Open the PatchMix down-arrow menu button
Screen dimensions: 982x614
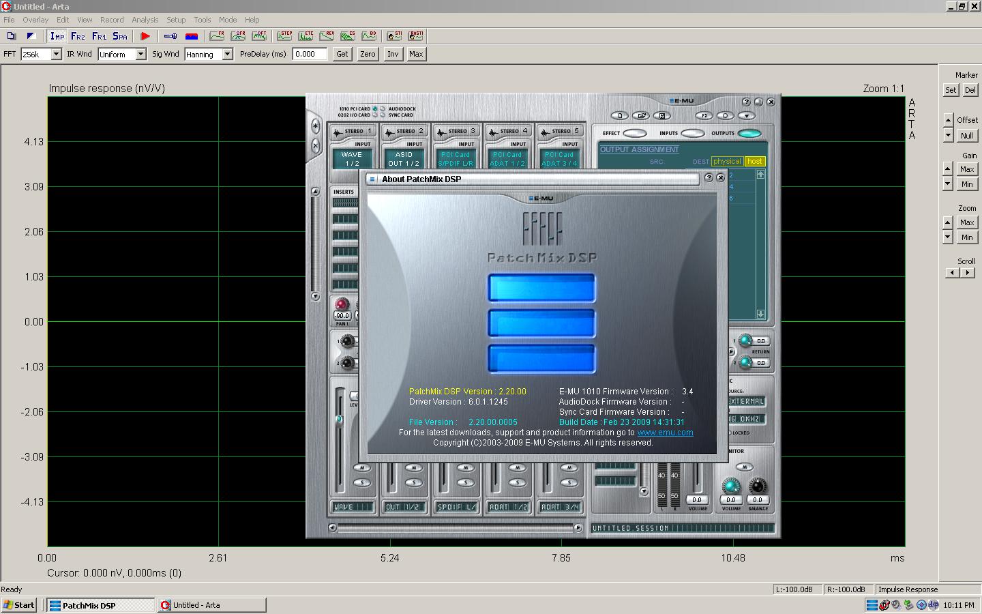747,115
